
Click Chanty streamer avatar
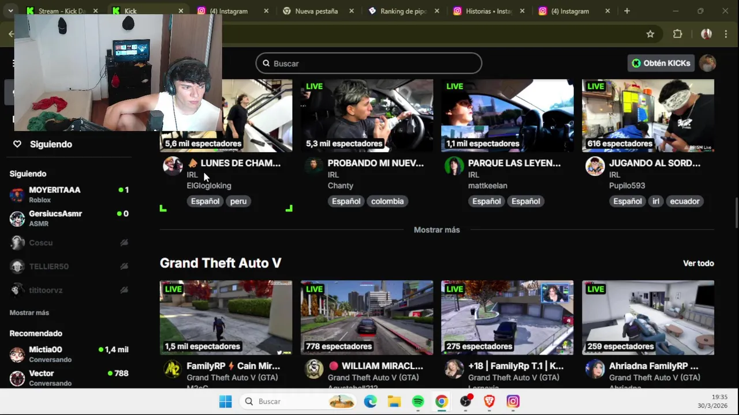[313, 166]
